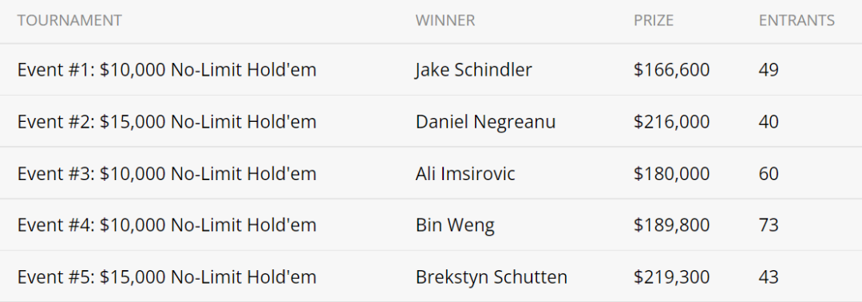The height and width of the screenshot is (302, 862).
Task: Select Event #1 $10,000 No-Limit Hold'em
Action: click(x=167, y=70)
